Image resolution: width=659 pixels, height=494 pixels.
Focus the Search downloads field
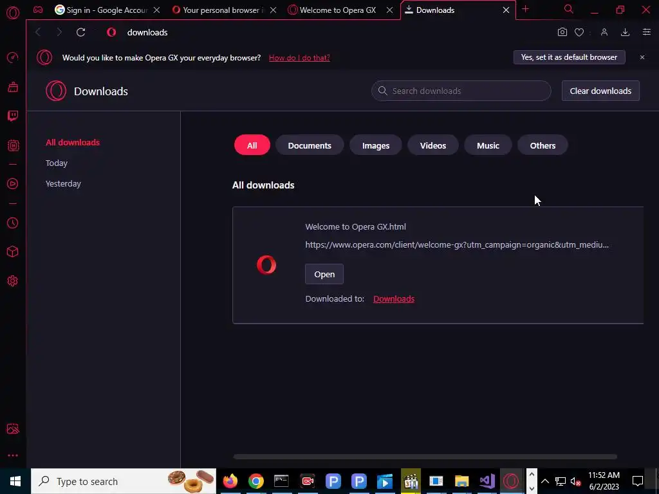pos(461,91)
